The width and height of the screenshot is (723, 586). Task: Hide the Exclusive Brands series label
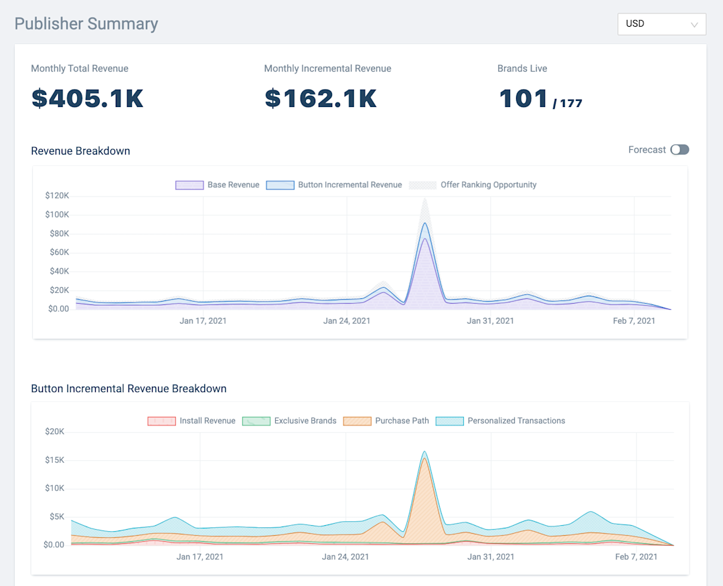coord(305,421)
